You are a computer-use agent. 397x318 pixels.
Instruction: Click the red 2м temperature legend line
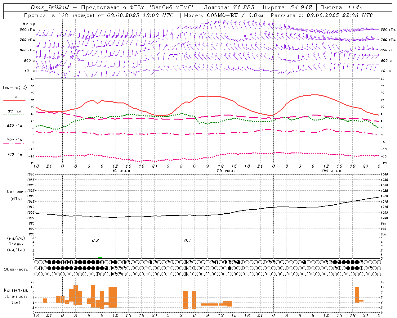[14, 101]
